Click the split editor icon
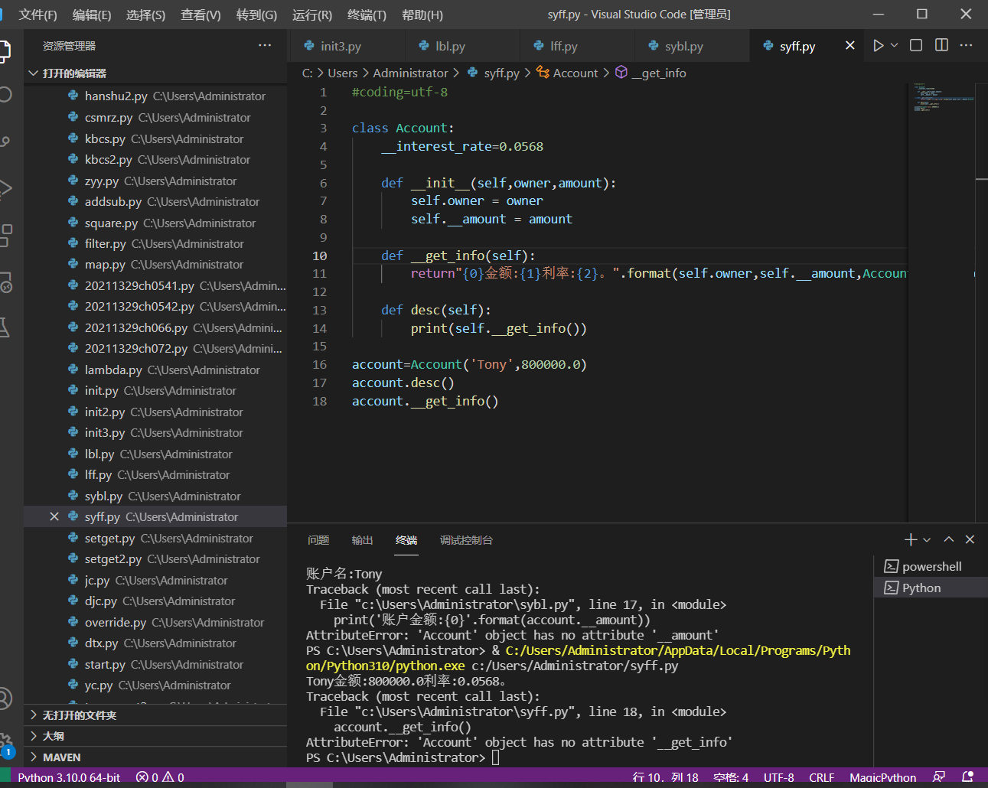988x788 pixels. click(941, 46)
